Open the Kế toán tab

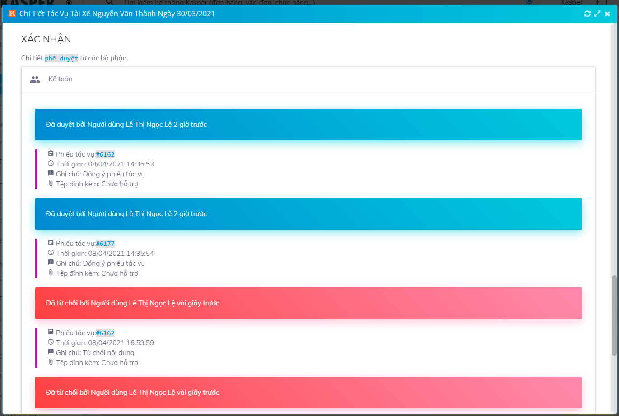tap(61, 79)
